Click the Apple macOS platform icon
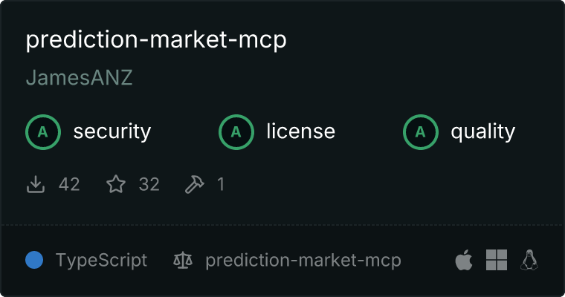 tap(464, 260)
